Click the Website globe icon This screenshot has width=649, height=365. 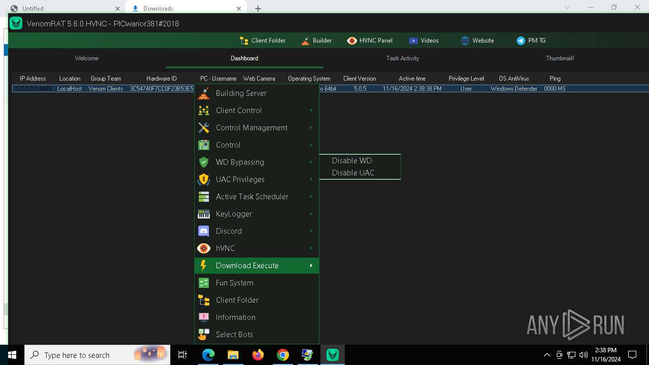465,41
